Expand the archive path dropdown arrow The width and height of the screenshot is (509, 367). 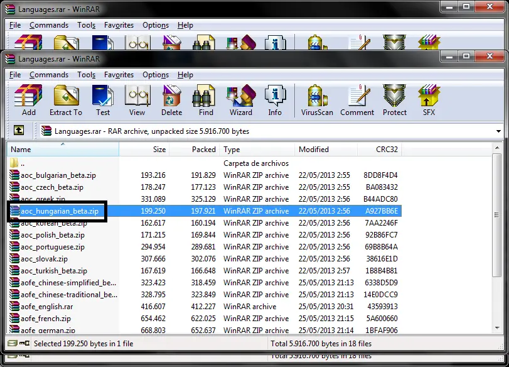498,131
